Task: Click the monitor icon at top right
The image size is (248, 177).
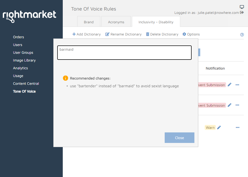Action: [242, 7]
